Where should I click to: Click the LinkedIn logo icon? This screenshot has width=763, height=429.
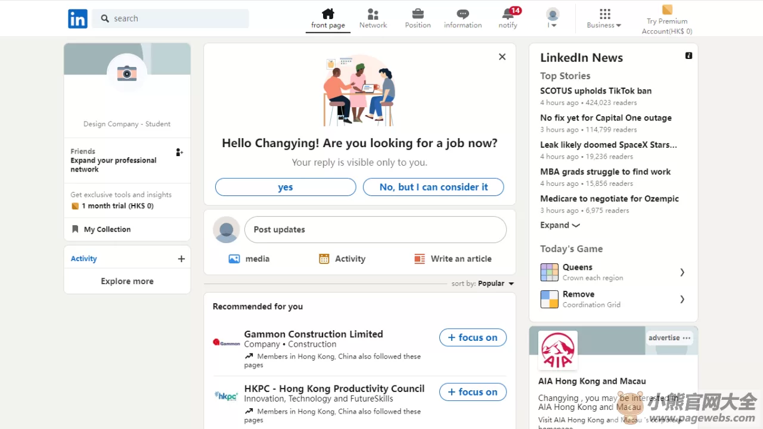coord(77,18)
